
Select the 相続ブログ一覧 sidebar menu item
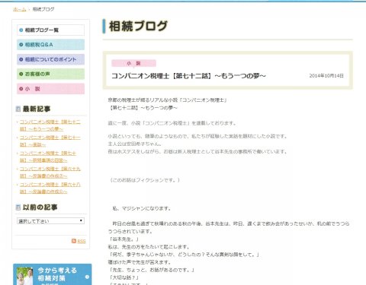pyautogui.click(x=50, y=30)
